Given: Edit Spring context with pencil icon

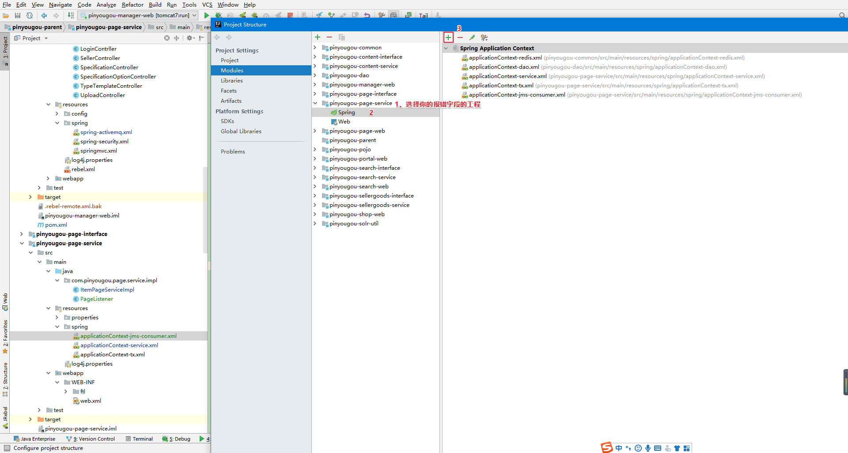Looking at the screenshot, I should click(x=472, y=37).
